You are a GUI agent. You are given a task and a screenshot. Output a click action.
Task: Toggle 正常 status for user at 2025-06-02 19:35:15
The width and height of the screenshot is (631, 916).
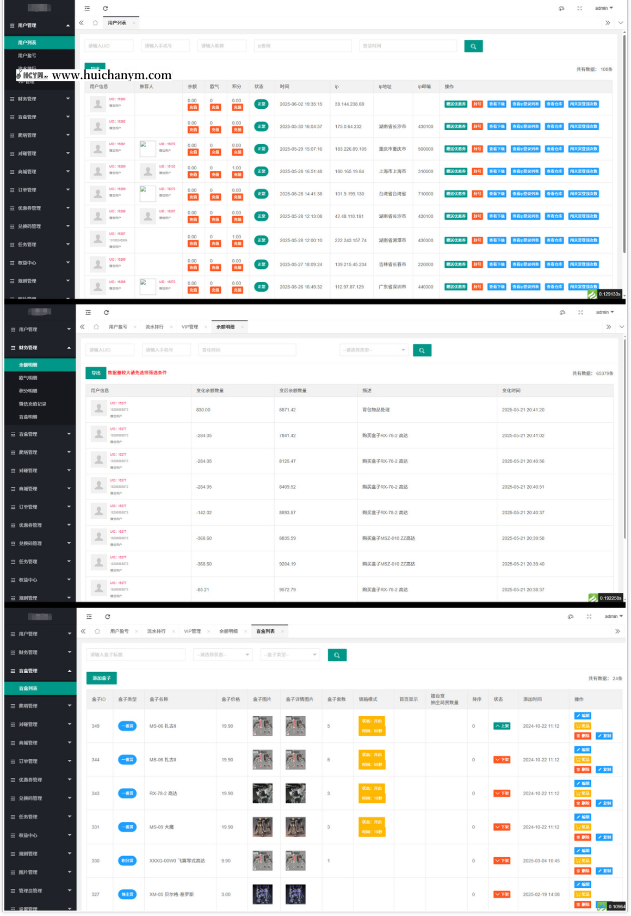pyautogui.click(x=261, y=104)
